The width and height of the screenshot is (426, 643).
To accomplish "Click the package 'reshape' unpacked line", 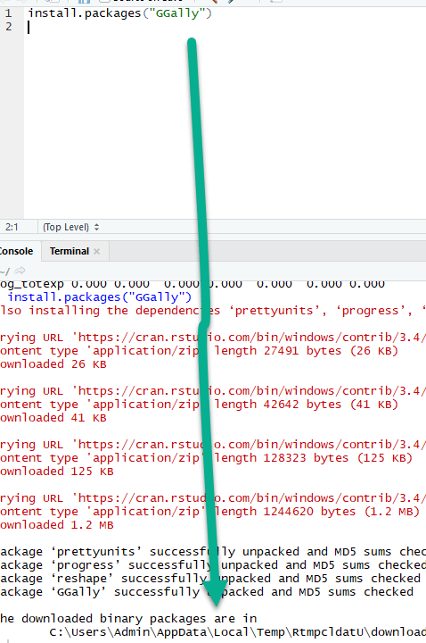I will (210, 578).
